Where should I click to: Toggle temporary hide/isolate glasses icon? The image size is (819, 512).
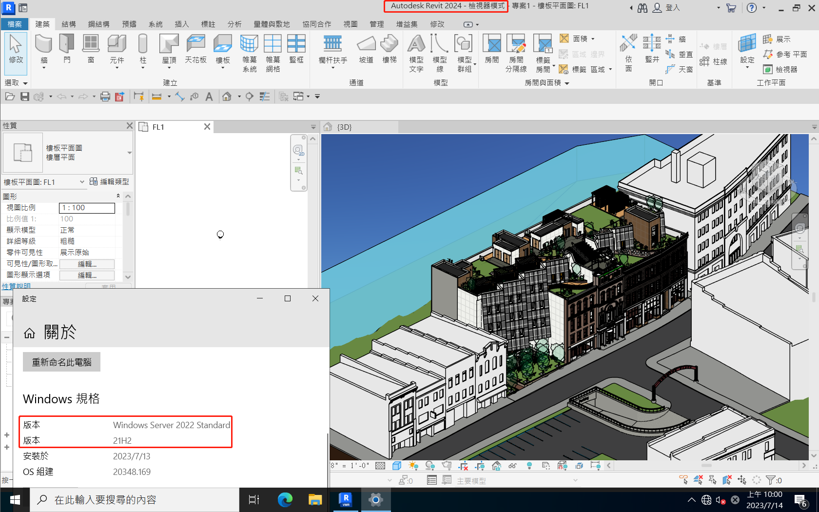pyautogui.click(x=512, y=466)
